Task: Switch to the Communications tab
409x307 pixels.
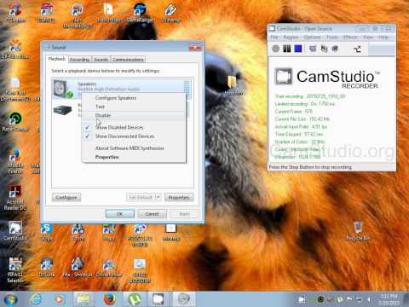Action: 128,60
